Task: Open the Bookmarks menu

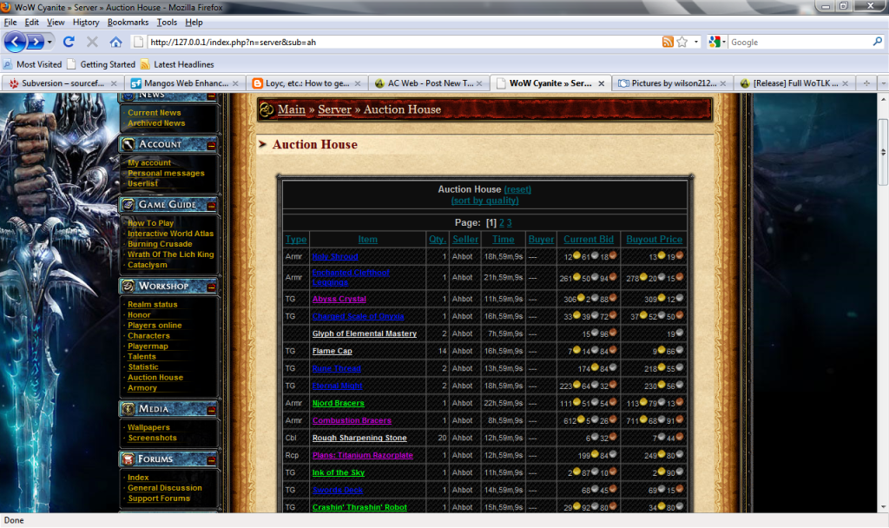Action: pyautogui.click(x=128, y=22)
